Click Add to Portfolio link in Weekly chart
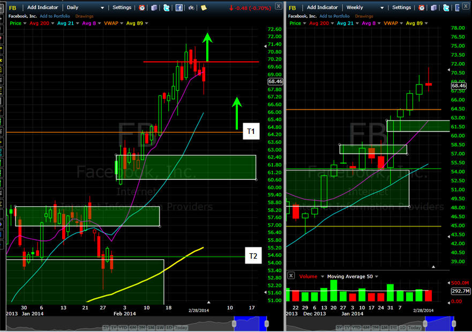 334,16
